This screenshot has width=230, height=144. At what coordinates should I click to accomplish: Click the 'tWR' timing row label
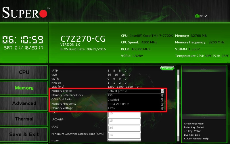[54, 75]
